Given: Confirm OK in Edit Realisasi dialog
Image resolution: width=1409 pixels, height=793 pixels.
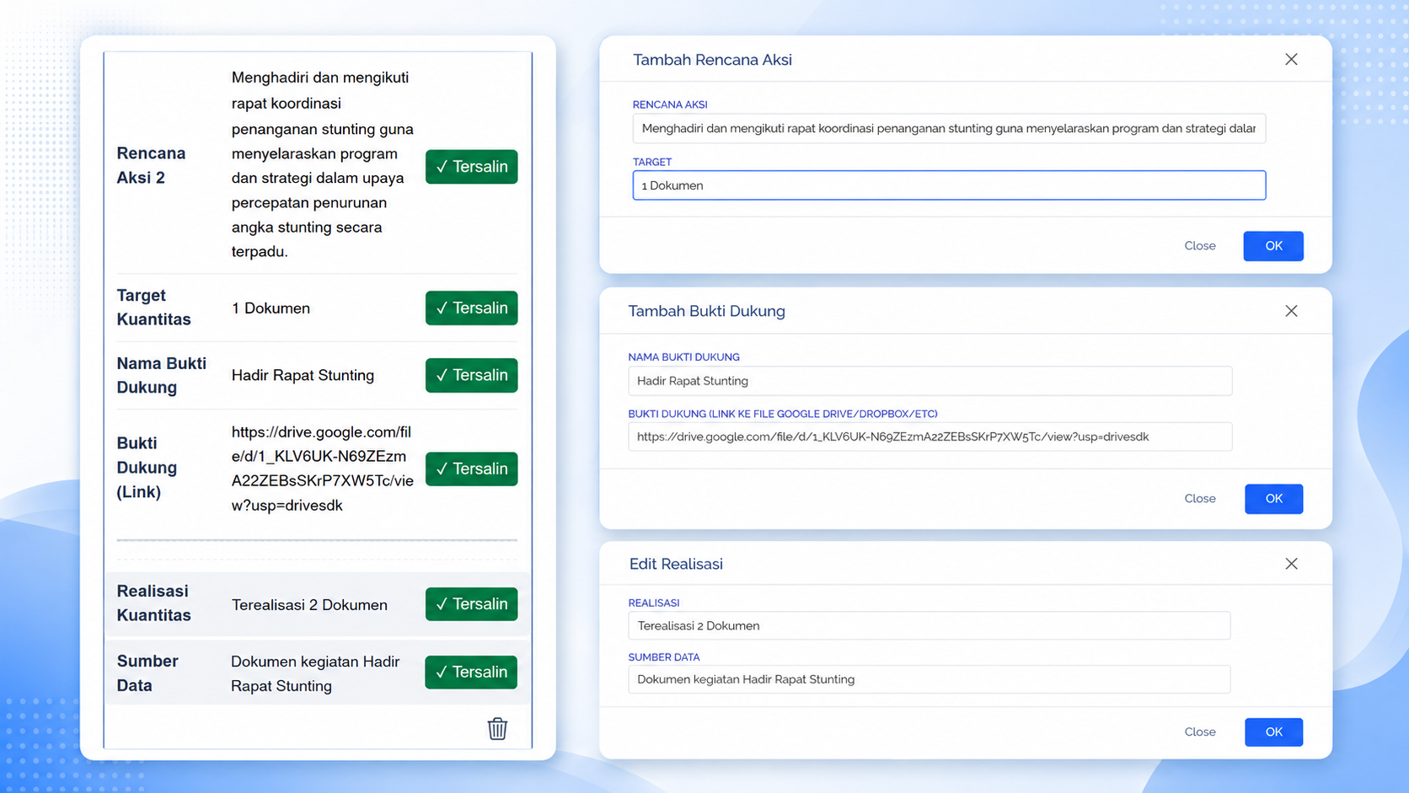Looking at the screenshot, I should (x=1273, y=732).
